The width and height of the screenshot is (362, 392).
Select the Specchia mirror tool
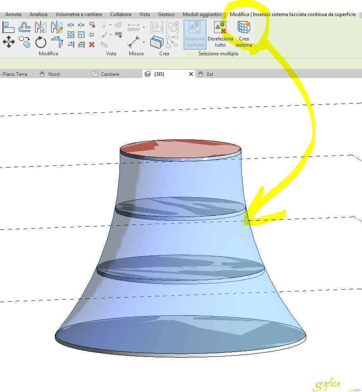point(41,26)
